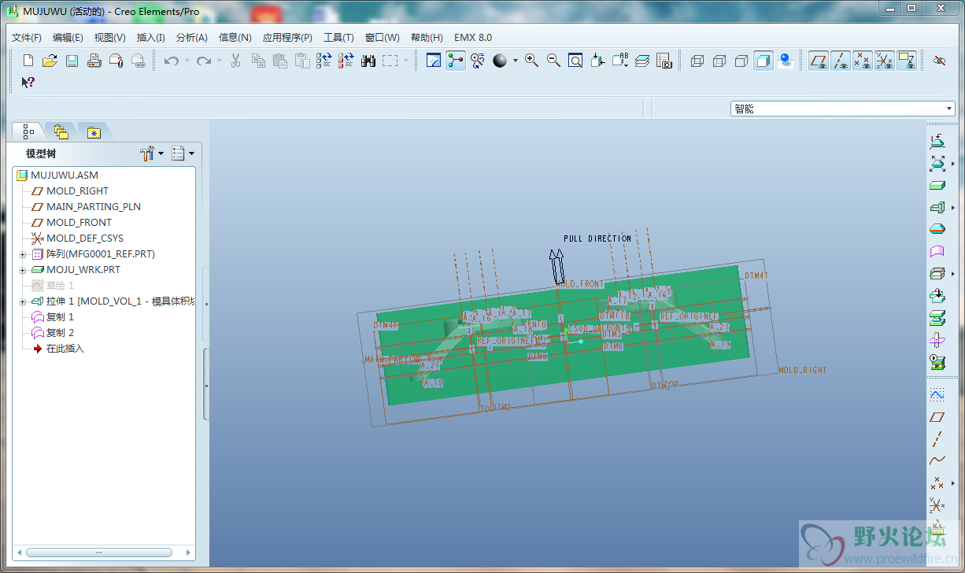Open the selection box dropdown arrow
The width and height of the screenshot is (965, 573).
tap(406, 61)
